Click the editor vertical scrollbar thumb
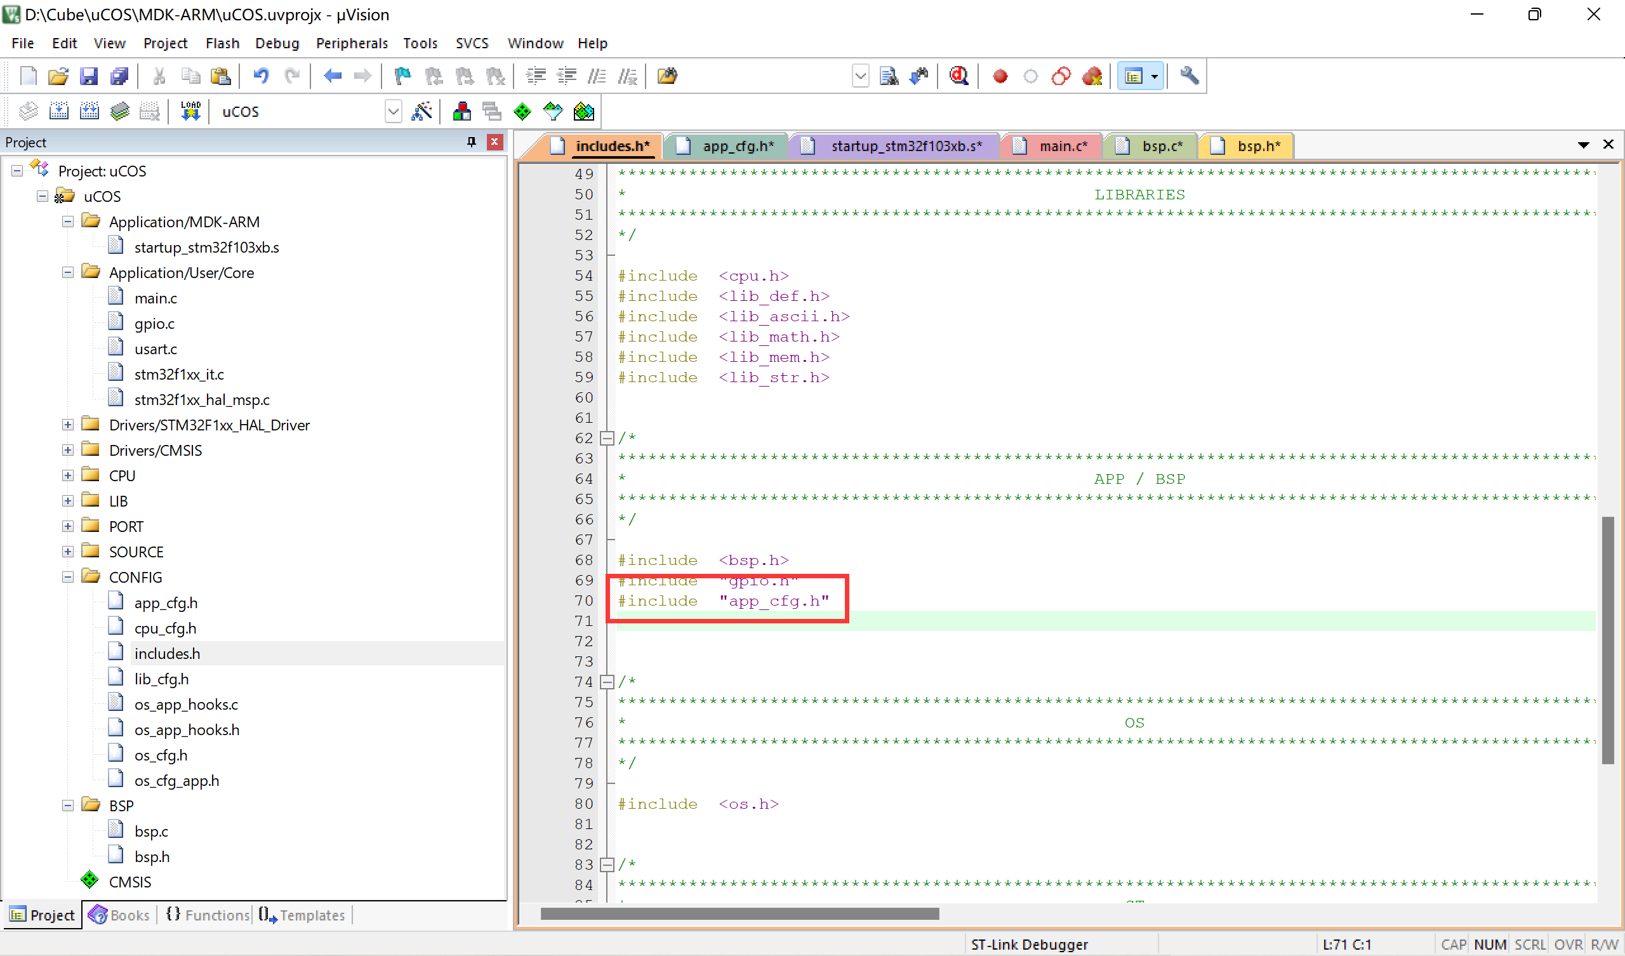 [1608, 640]
